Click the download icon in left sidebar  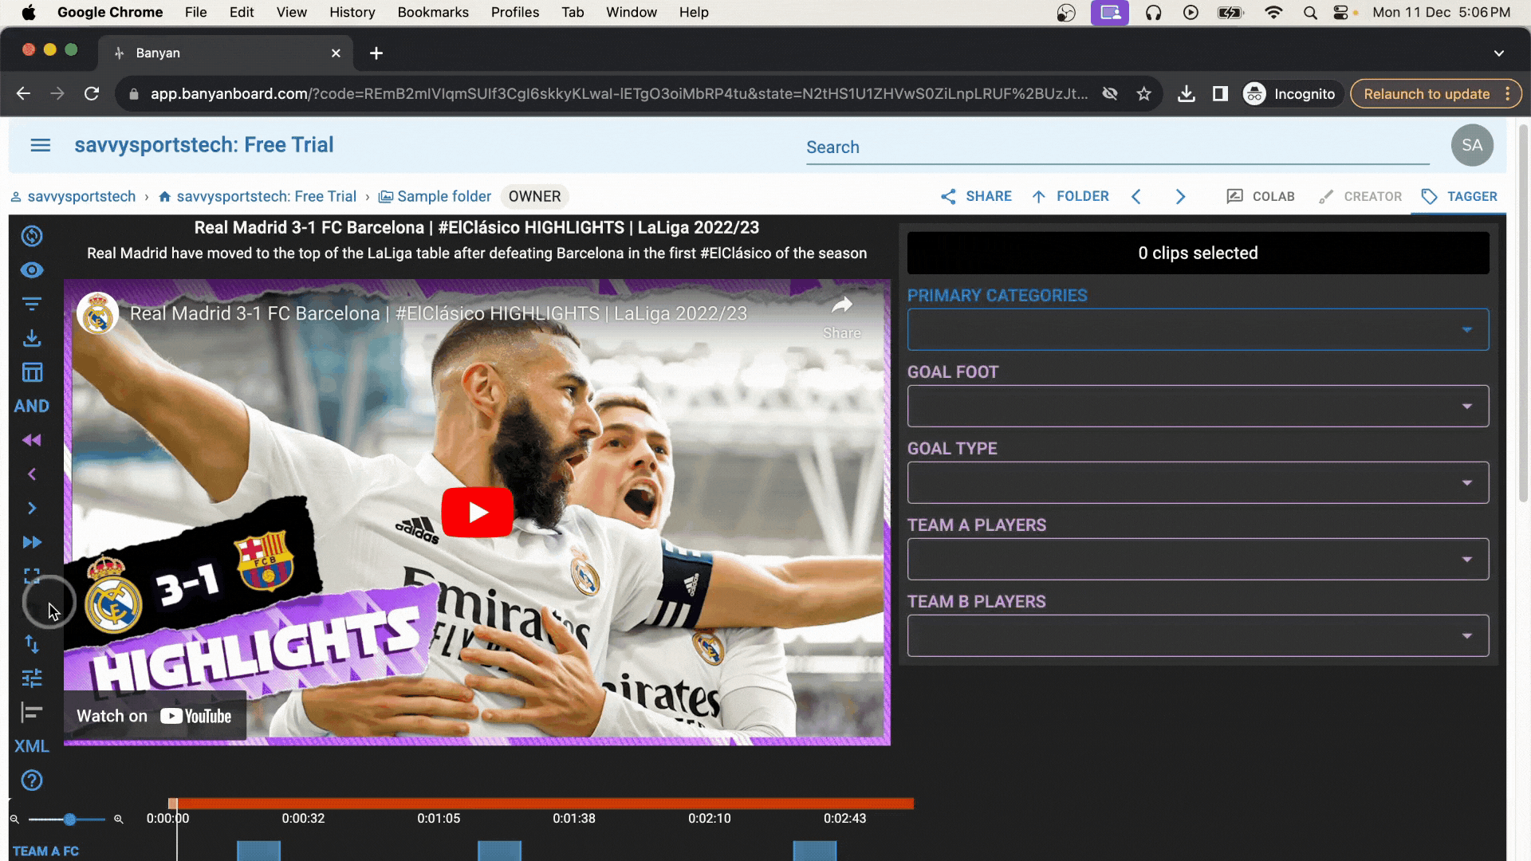coord(32,338)
